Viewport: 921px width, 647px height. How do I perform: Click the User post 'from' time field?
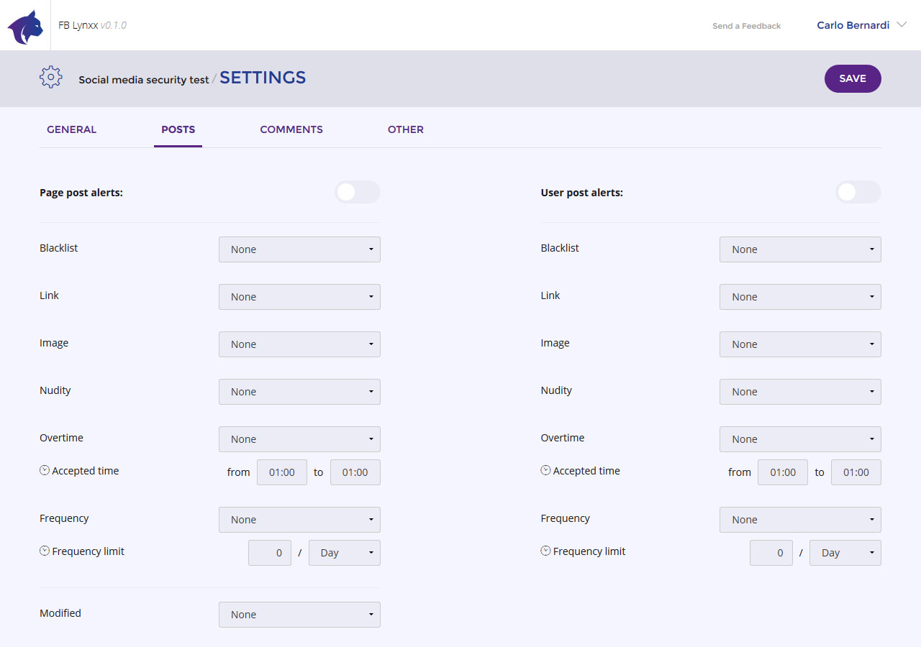[x=783, y=472]
